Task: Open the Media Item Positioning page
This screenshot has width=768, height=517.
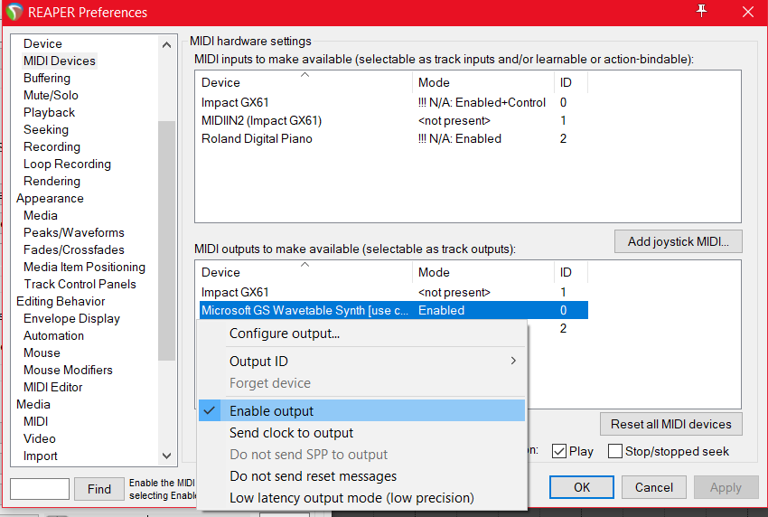Action: (x=84, y=267)
